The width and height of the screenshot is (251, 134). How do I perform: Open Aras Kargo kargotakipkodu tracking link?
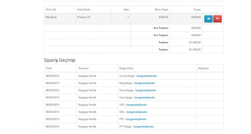pos(145,97)
